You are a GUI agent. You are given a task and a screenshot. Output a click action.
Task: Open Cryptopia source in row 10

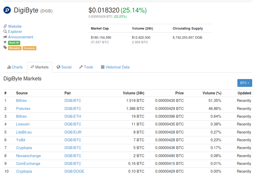pyautogui.click(x=24, y=171)
